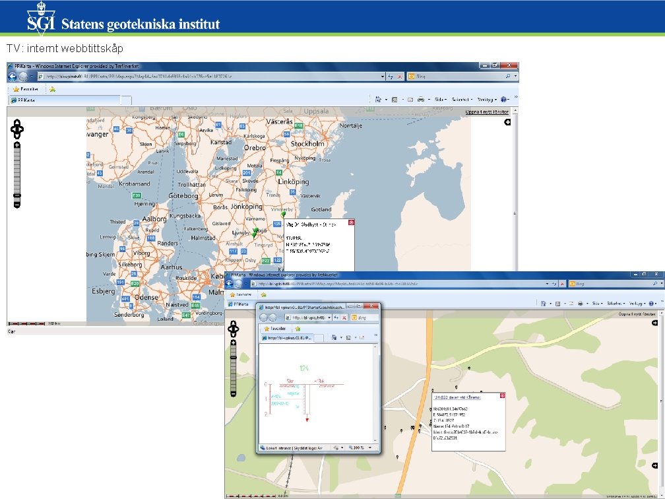
Task: Click 'Öppna i nytt fönster' link on upper map
Action: click(x=487, y=112)
